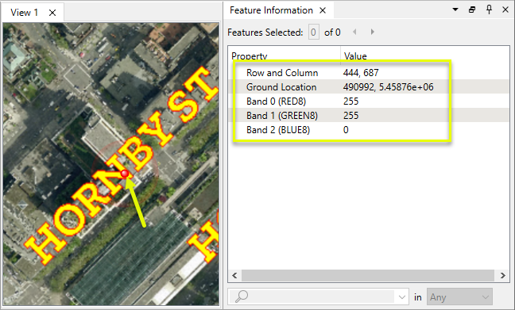515x310 pixels.
Task: Toggle auto-hide pin on Feature Information panel
Action: (489, 10)
